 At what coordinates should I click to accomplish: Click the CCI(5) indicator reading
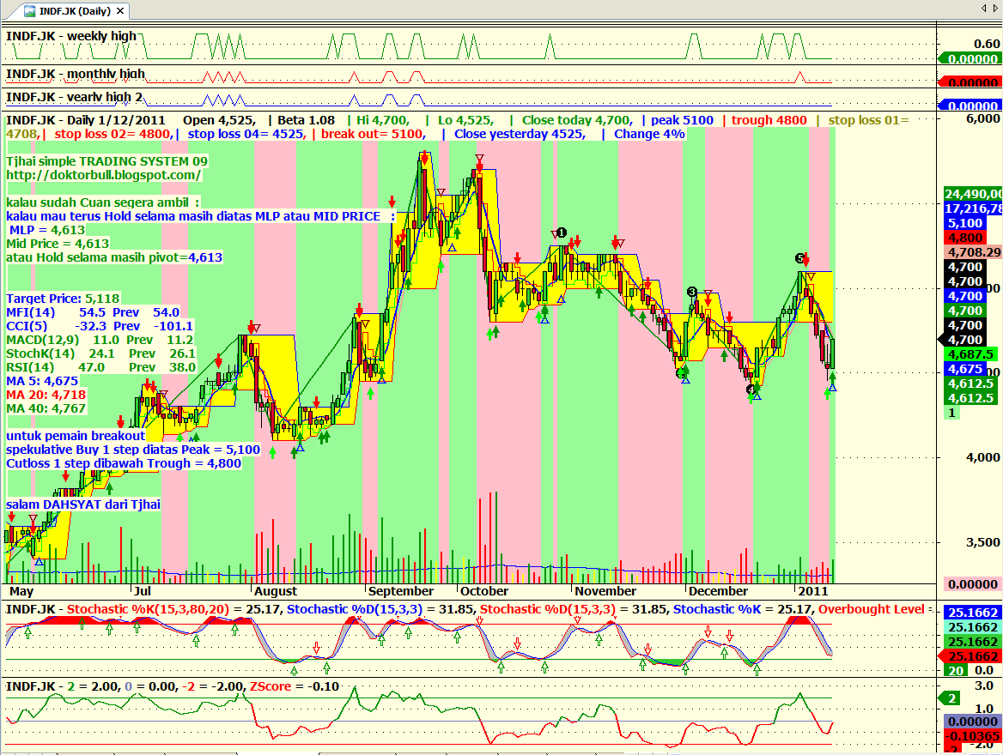pyautogui.click(x=99, y=326)
